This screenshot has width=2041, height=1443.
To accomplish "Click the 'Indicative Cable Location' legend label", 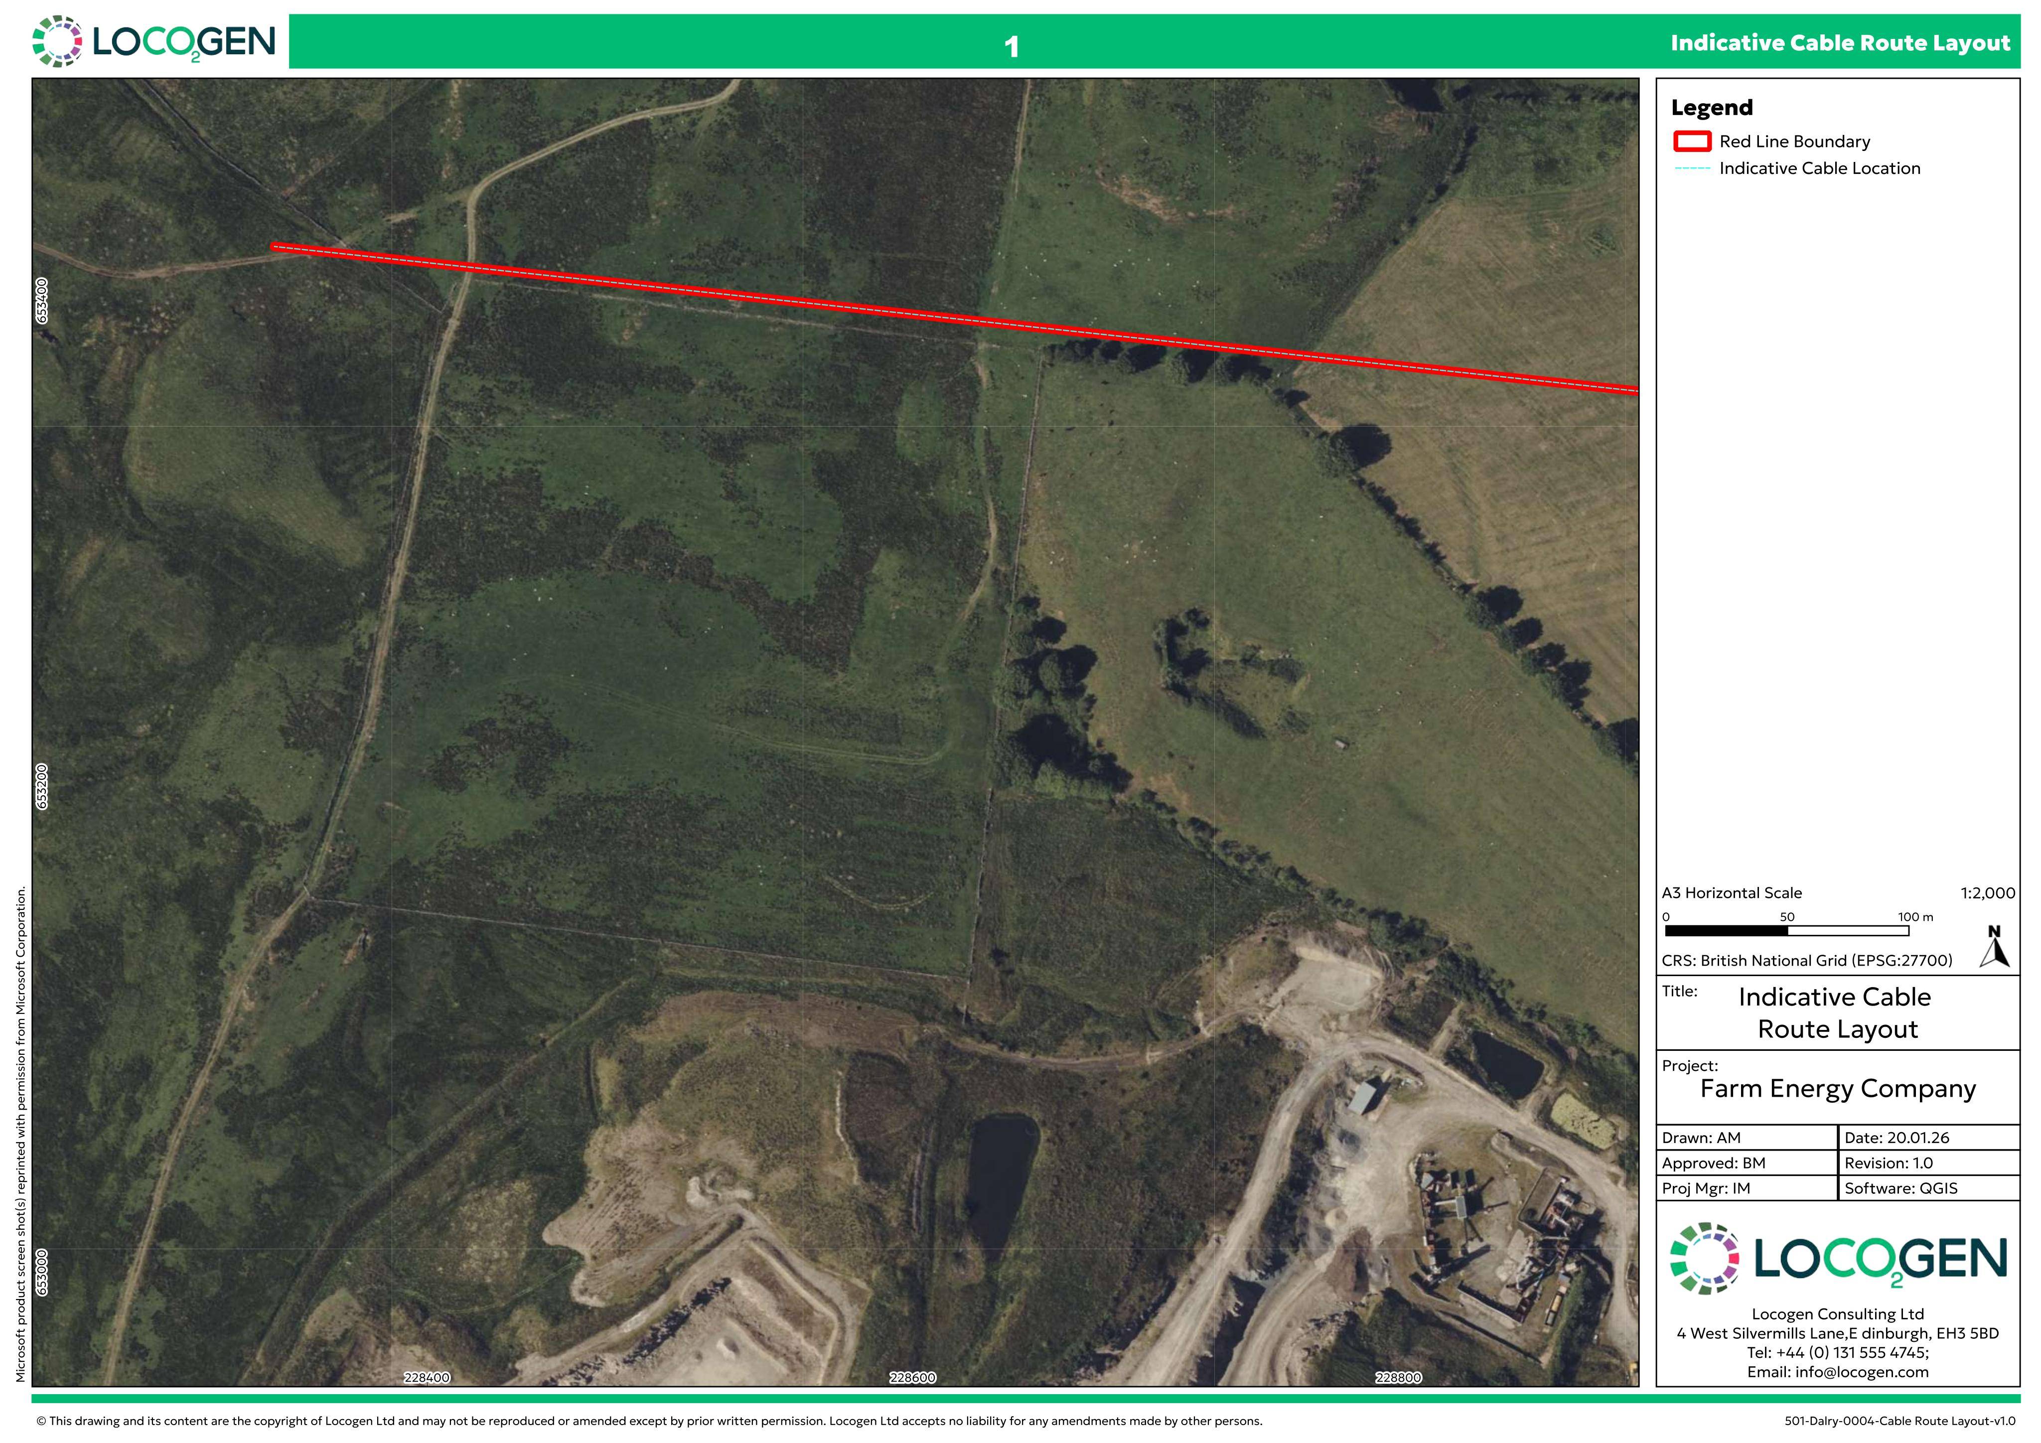I will pos(1819,168).
